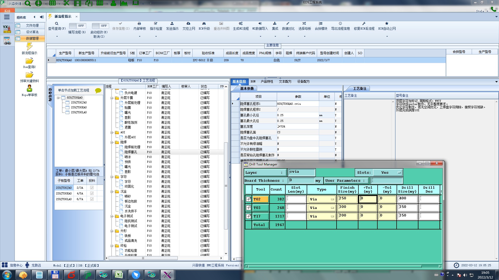The height and width of the screenshot is (280, 499).
Task: Open the Slots Yes dropdown
Action: [x=388, y=173]
